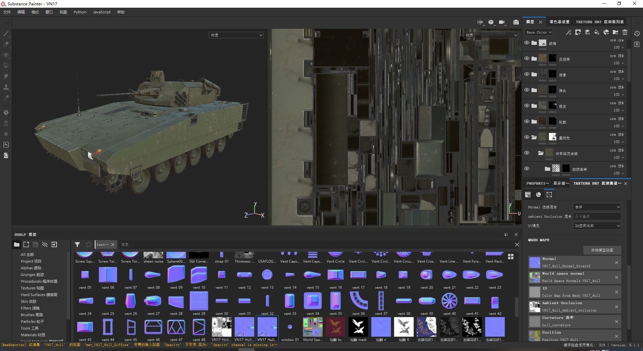This screenshot has height=351, width=643.
Task: Click the 轮毂 layer color thumbnail
Action: [x=543, y=122]
